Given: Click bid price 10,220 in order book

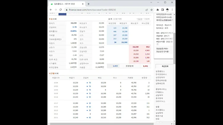Looking at the screenshot, I should tap(136, 50).
